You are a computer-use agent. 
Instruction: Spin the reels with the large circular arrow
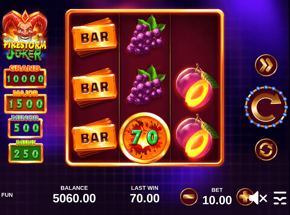(x=266, y=107)
